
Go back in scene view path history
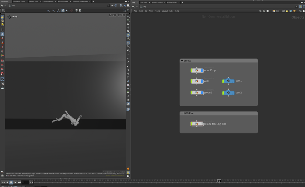2,5
